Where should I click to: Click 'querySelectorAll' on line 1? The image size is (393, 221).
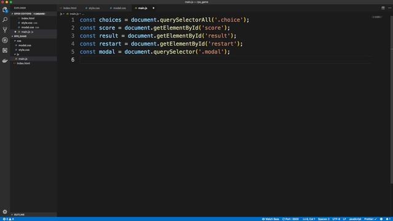click(x=185, y=20)
